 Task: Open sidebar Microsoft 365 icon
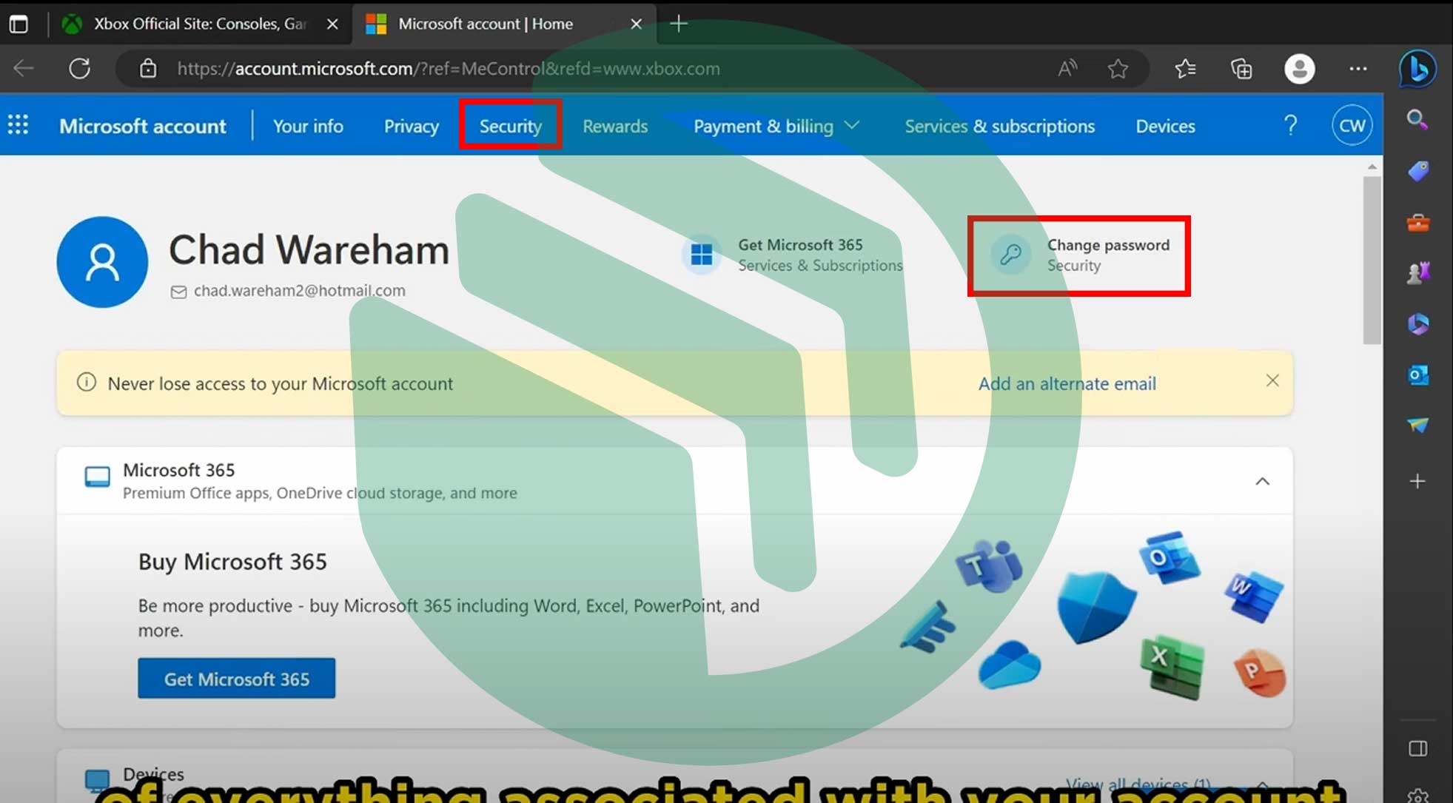[x=1417, y=324]
